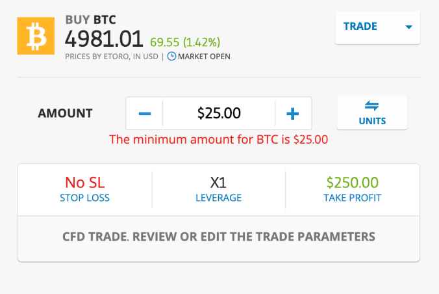
Task: Click the BUY BTC heading
Action: point(91,20)
